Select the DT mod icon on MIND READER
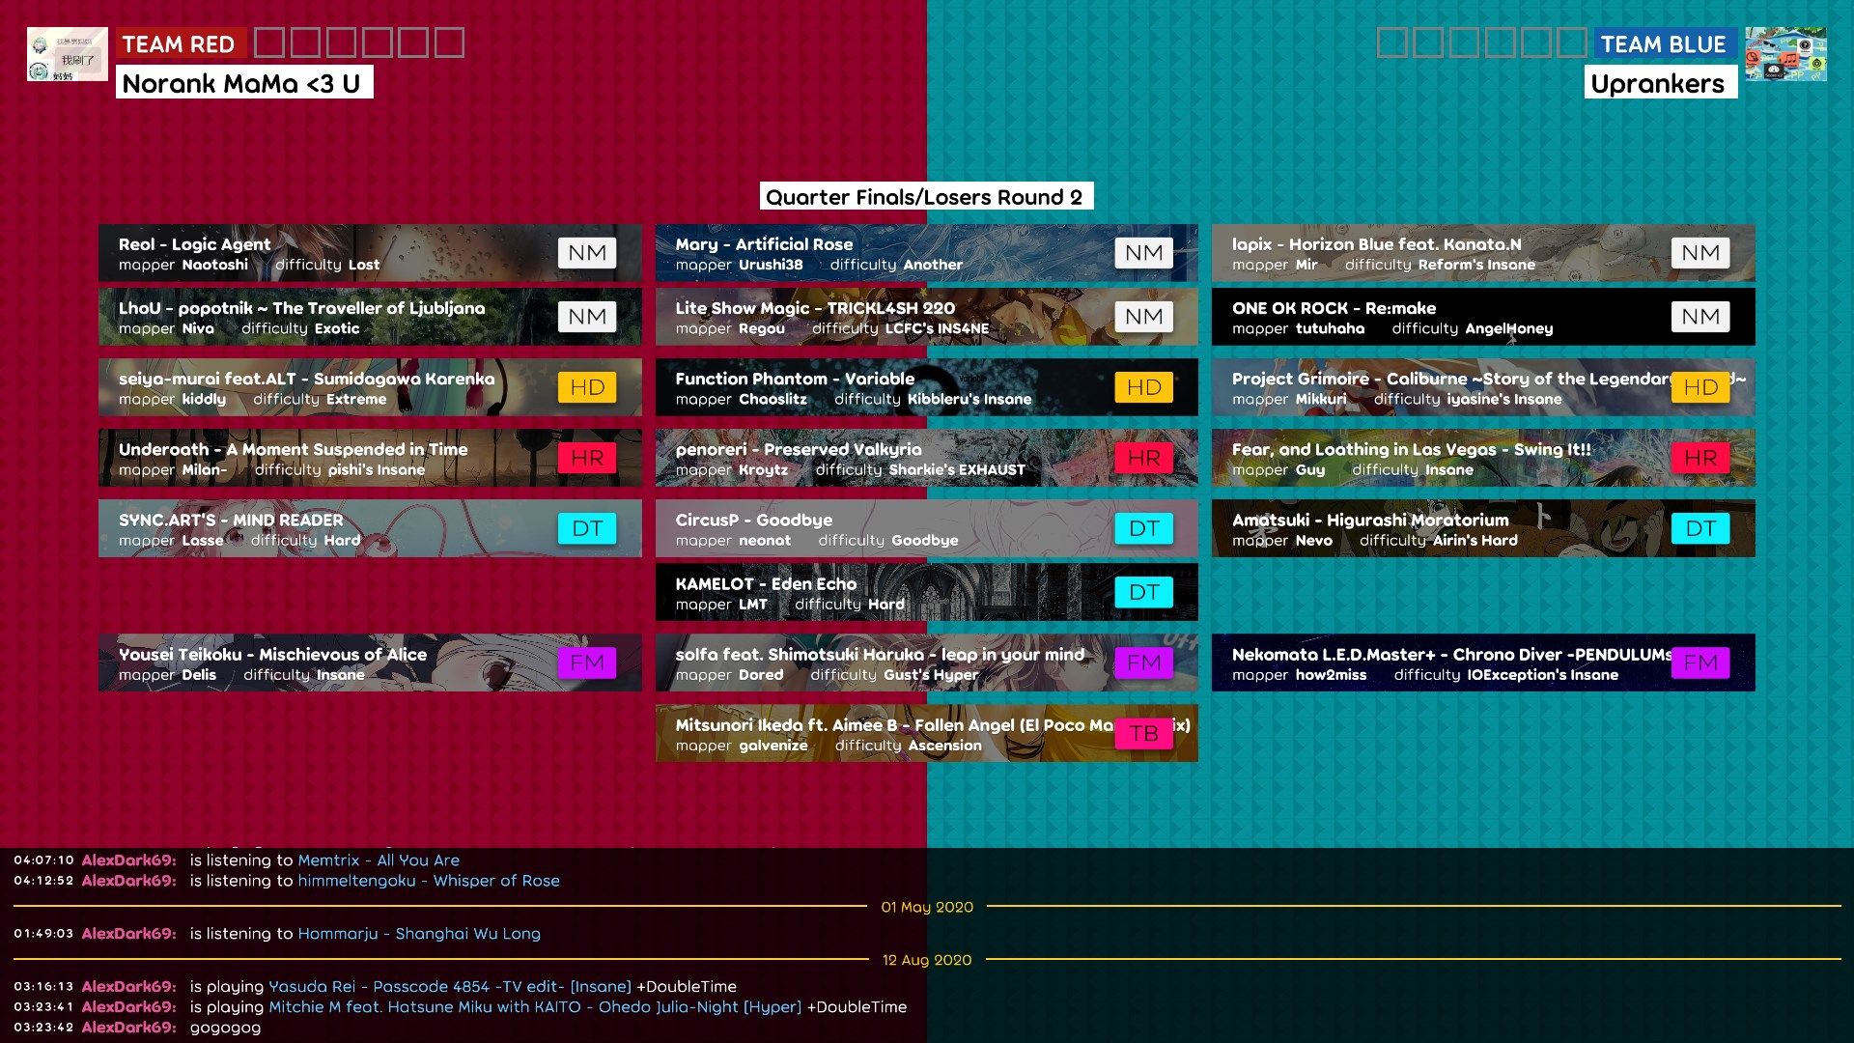The width and height of the screenshot is (1854, 1043). pos(586,527)
